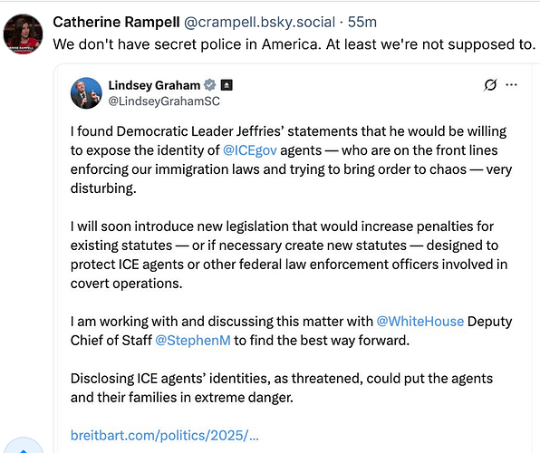Click the 'secret police in America' post text
This screenshot has height=453, width=540.
click(x=294, y=44)
